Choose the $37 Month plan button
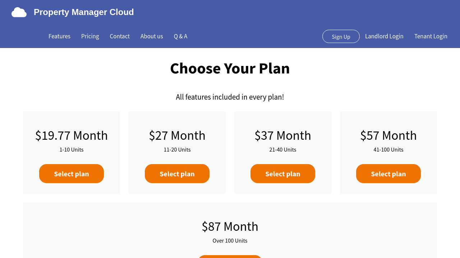Image resolution: width=460 pixels, height=258 pixels. coord(283,174)
